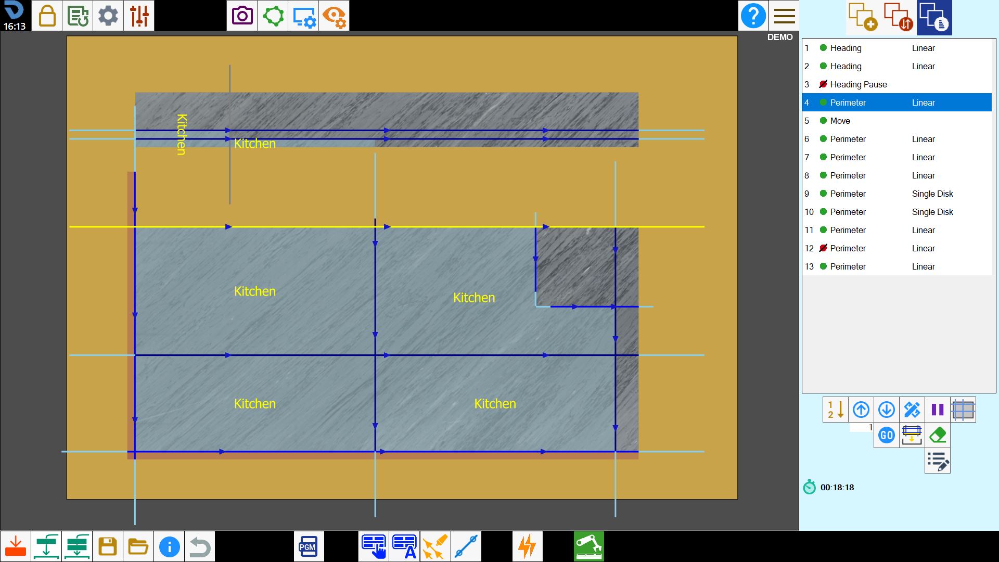Toggle the green status dot on row 7
Viewport: 999px width, 562px height.
[823, 157]
